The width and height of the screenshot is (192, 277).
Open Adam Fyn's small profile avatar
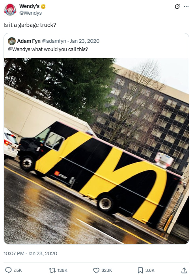12,41
